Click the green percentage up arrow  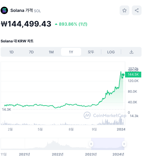[56, 24]
